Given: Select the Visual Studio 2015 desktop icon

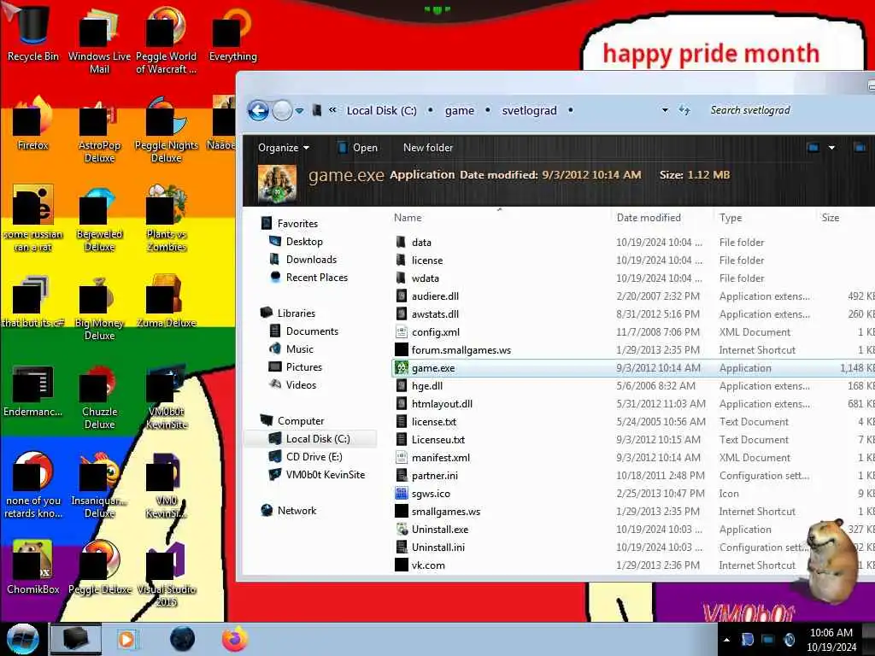Looking at the screenshot, I should point(167,575).
